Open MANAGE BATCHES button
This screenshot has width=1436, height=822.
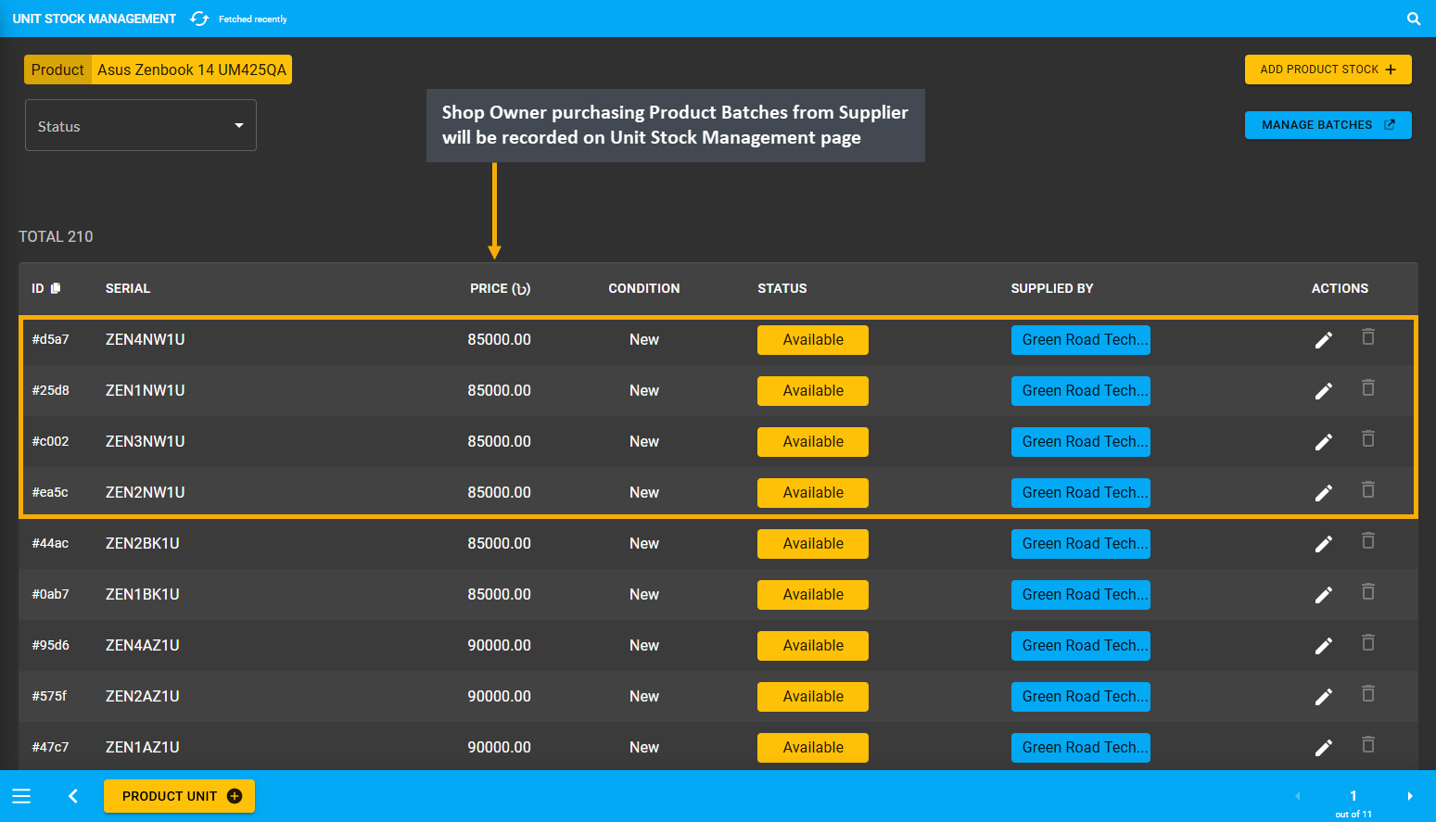click(1328, 125)
